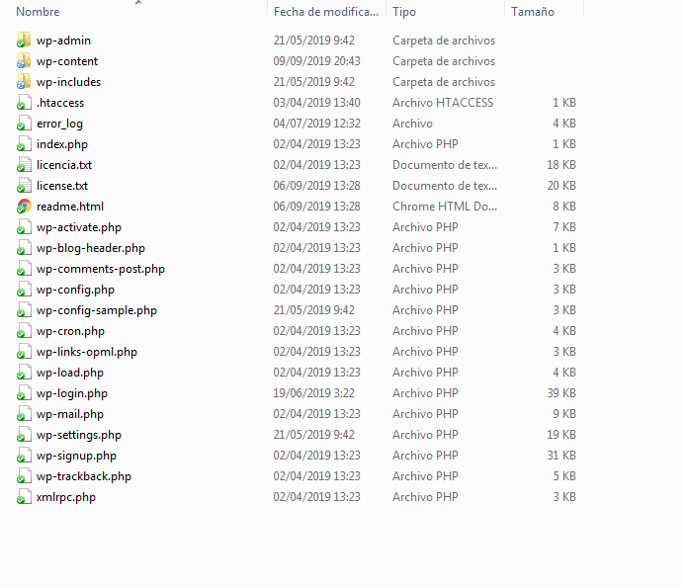Screen dimensions: 682x587
Task: Select the wp-config.php file name
Action: click(x=75, y=290)
